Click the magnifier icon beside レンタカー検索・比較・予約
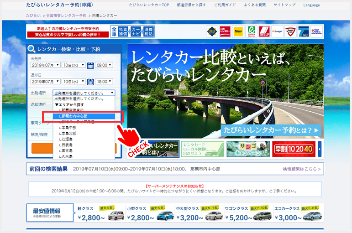 coord(31,49)
